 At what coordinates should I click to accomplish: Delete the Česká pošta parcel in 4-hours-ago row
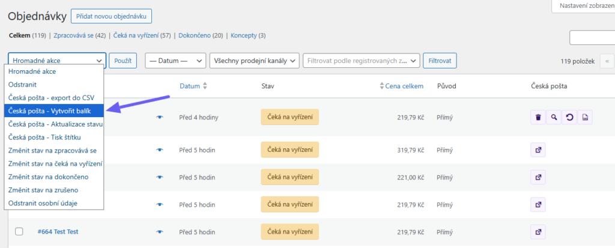click(x=538, y=117)
